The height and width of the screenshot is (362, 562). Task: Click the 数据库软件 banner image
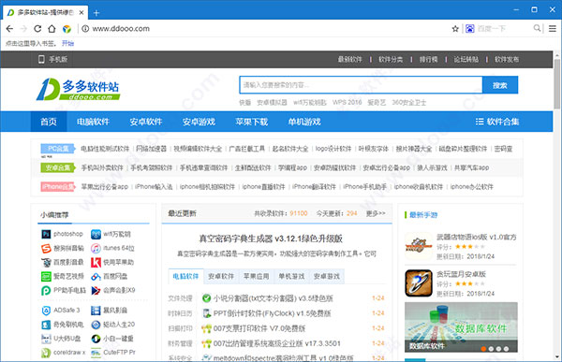click(x=461, y=327)
